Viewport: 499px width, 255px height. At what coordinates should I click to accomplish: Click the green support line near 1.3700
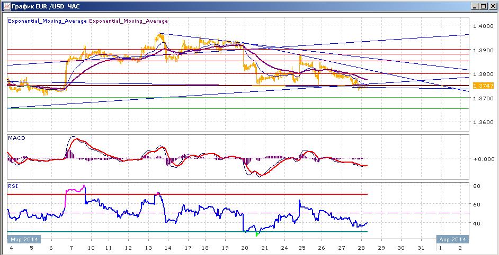pyautogui.click(x=238, y=98)
